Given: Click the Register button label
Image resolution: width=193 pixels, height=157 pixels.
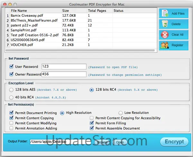Looking at the screenshot, I should pos(177,45).
